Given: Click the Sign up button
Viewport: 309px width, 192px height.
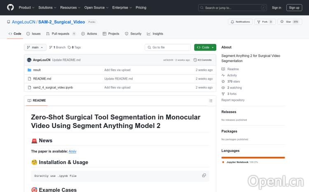Looking at the screenshot, I should pos(294,8).
